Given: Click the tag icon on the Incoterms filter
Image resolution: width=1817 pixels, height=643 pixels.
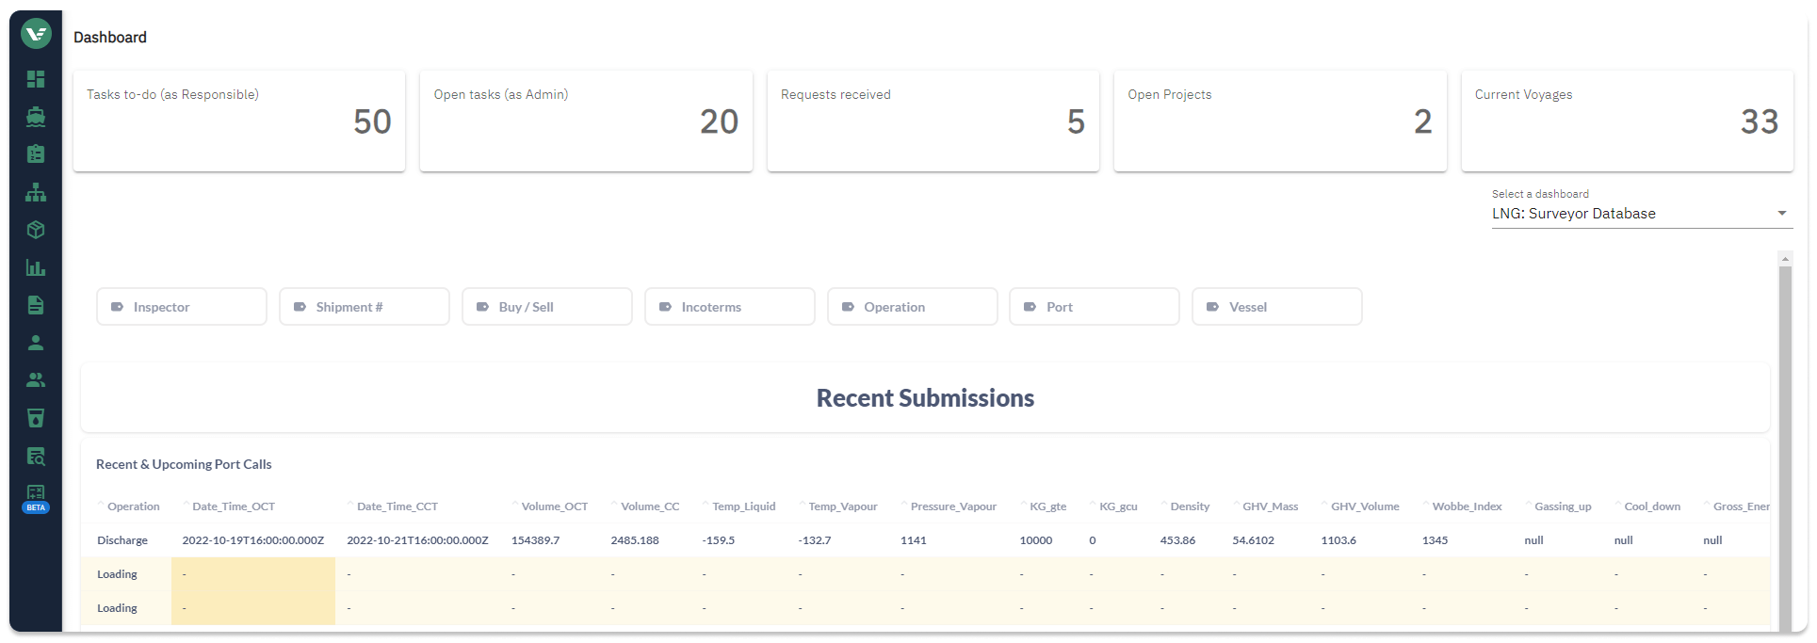Looking at the screenshot, I should coord(666,307).
